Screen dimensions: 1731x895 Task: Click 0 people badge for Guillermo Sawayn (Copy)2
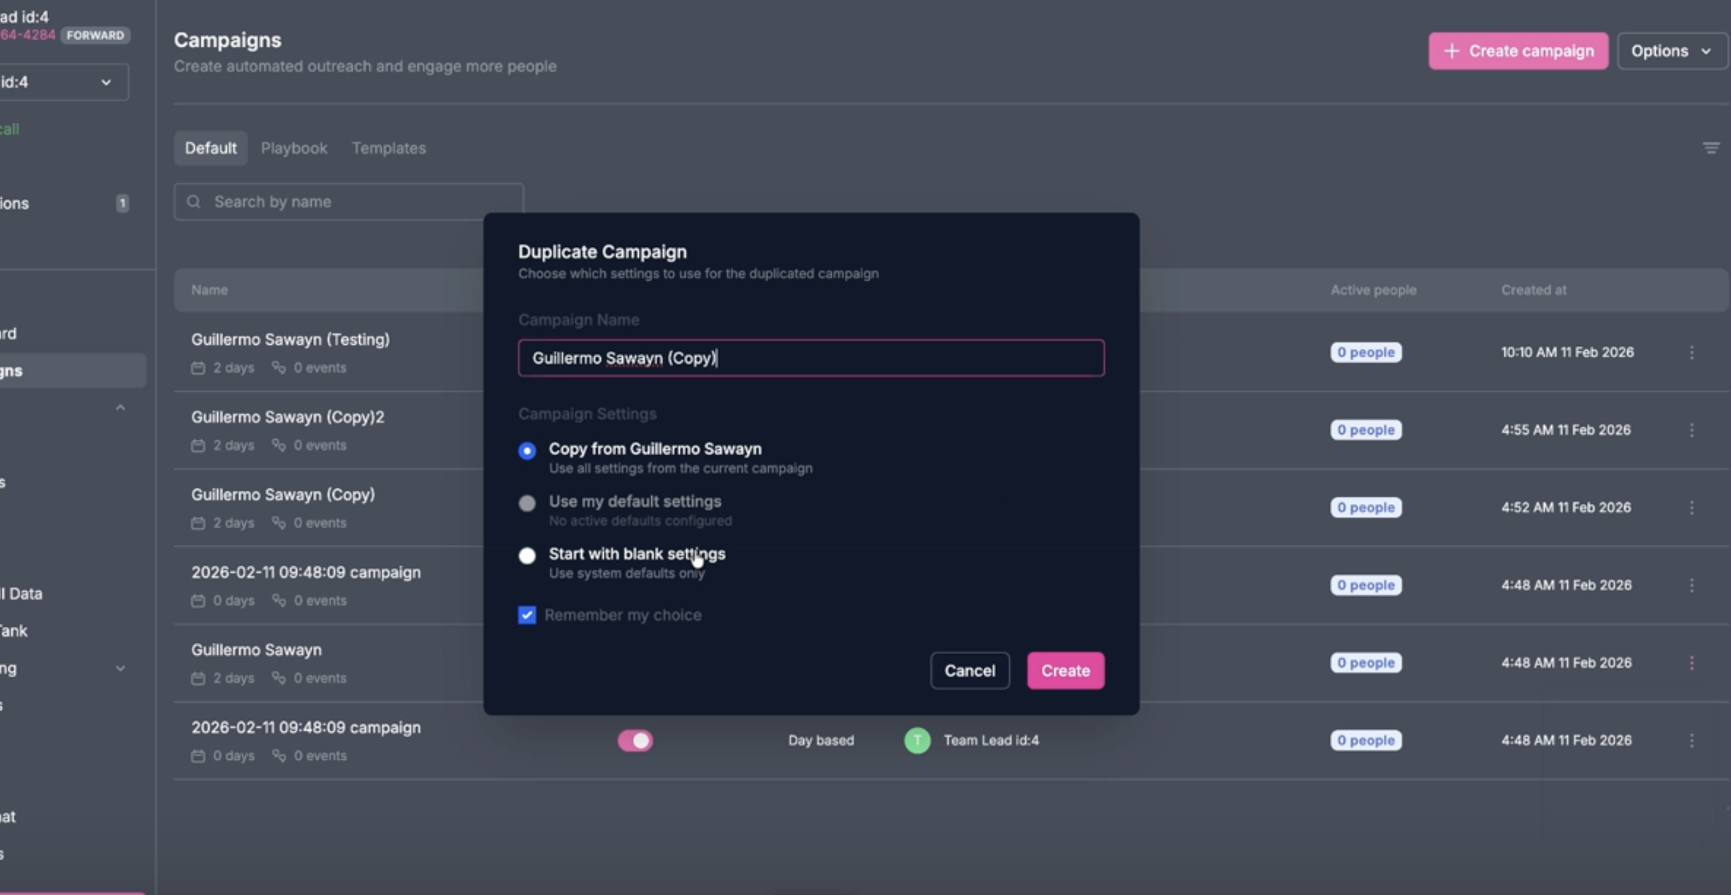[1365, 430]
